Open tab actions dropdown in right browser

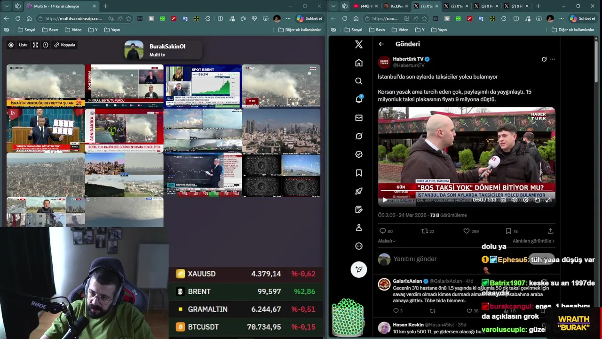[x=333, y=6]
